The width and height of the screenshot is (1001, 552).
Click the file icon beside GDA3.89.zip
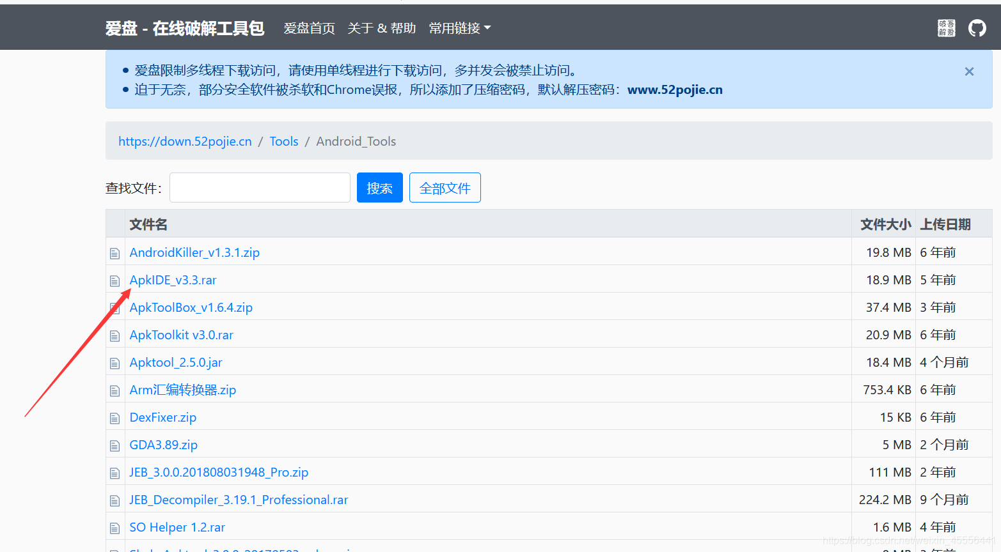click(115, 445)
